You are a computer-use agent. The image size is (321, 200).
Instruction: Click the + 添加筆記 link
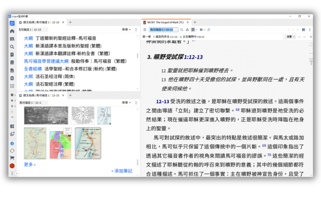(x=122, y=171)
